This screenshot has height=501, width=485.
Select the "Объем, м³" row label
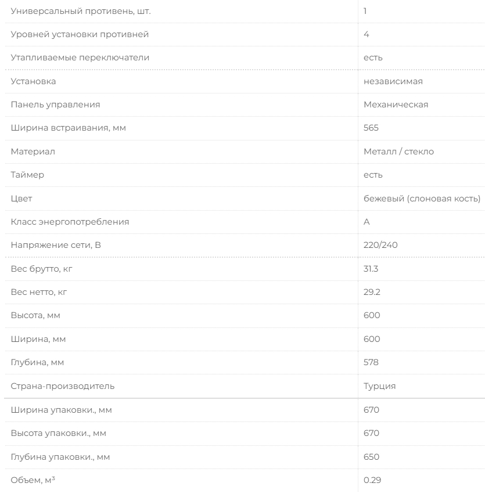(34, 480)
